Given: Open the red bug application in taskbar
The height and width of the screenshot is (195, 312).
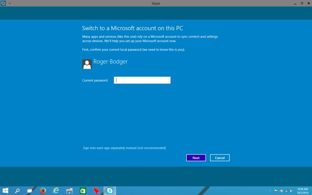Looking at the screenshot, I should 96,190.
